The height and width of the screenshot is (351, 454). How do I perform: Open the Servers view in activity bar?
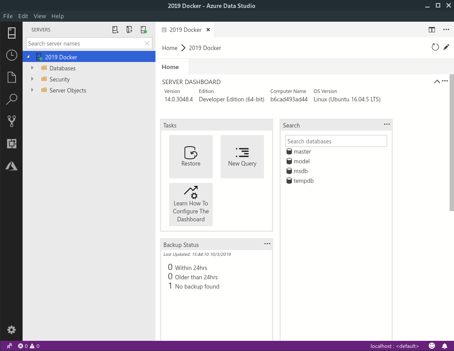click(x=11, y=33)
